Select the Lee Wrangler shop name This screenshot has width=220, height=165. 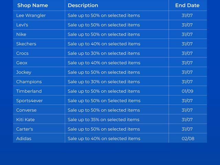tap(31, 15)
